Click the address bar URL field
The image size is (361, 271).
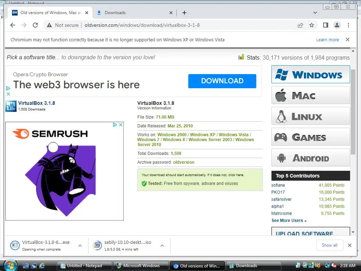(x=142, y=25)
